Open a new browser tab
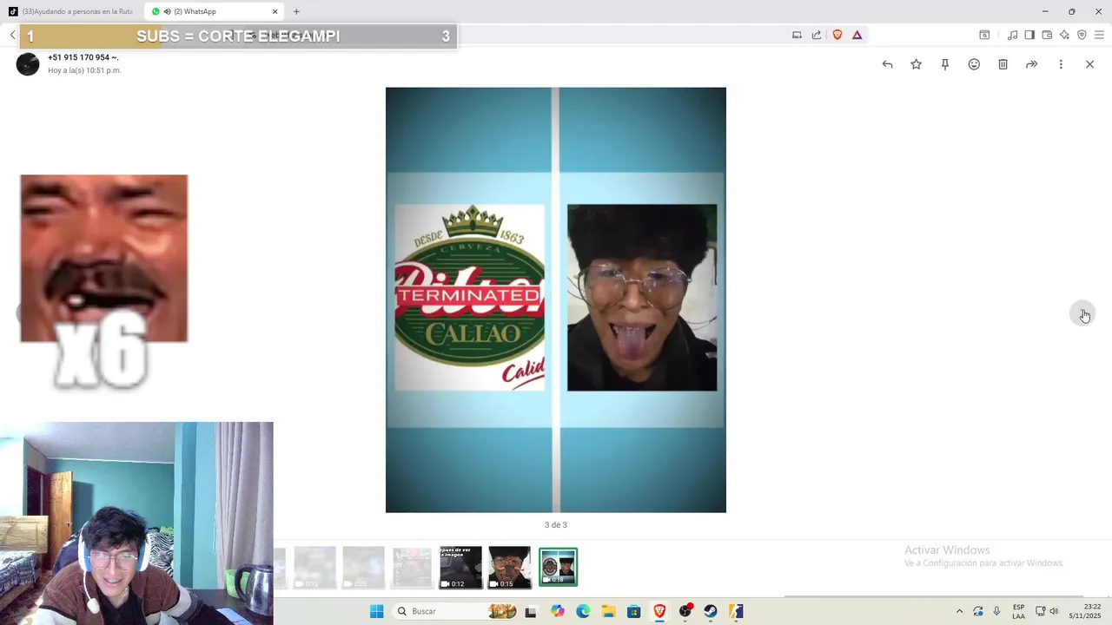This screenshot has width=1112, height=625. point(296,11)
